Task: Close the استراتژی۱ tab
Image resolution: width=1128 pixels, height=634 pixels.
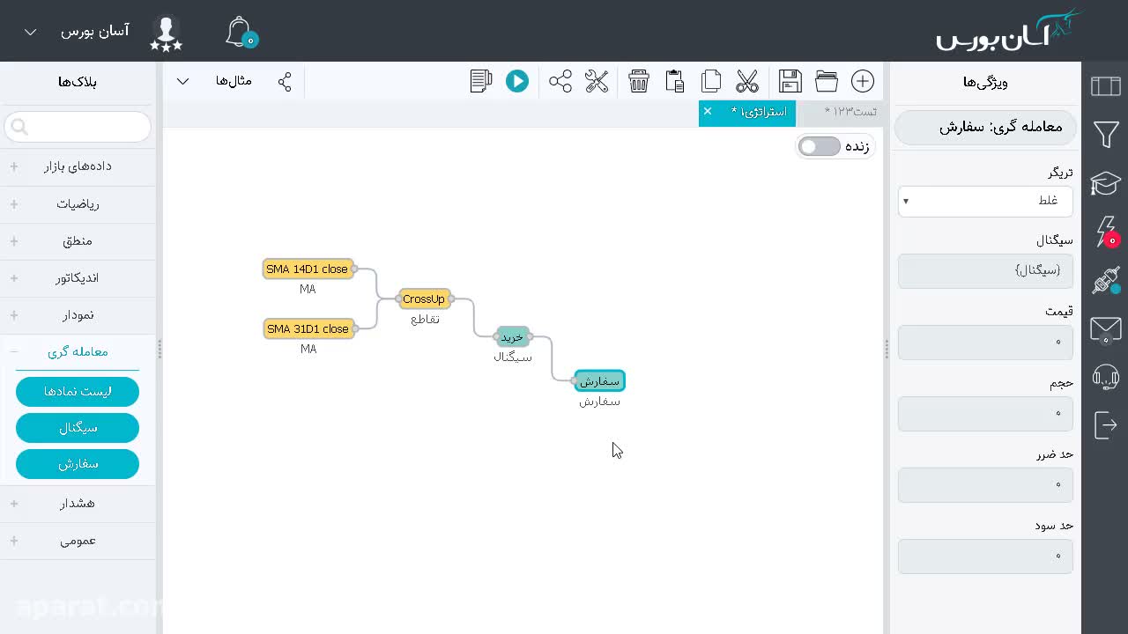Action: (707, 111)
